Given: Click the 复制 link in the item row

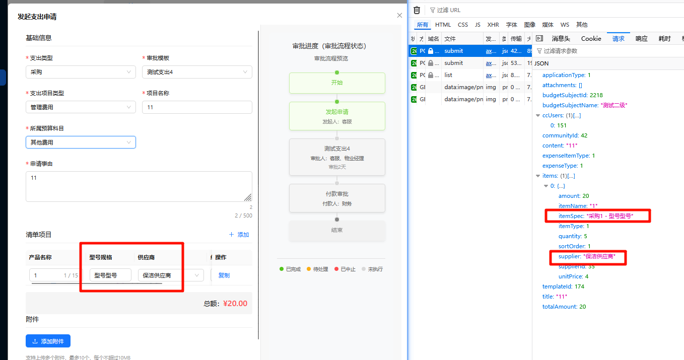Looking at the screenshot, I should (224, 275).
